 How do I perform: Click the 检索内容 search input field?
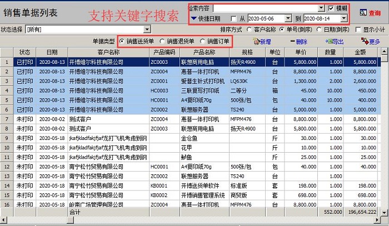(x=266, y=8)
